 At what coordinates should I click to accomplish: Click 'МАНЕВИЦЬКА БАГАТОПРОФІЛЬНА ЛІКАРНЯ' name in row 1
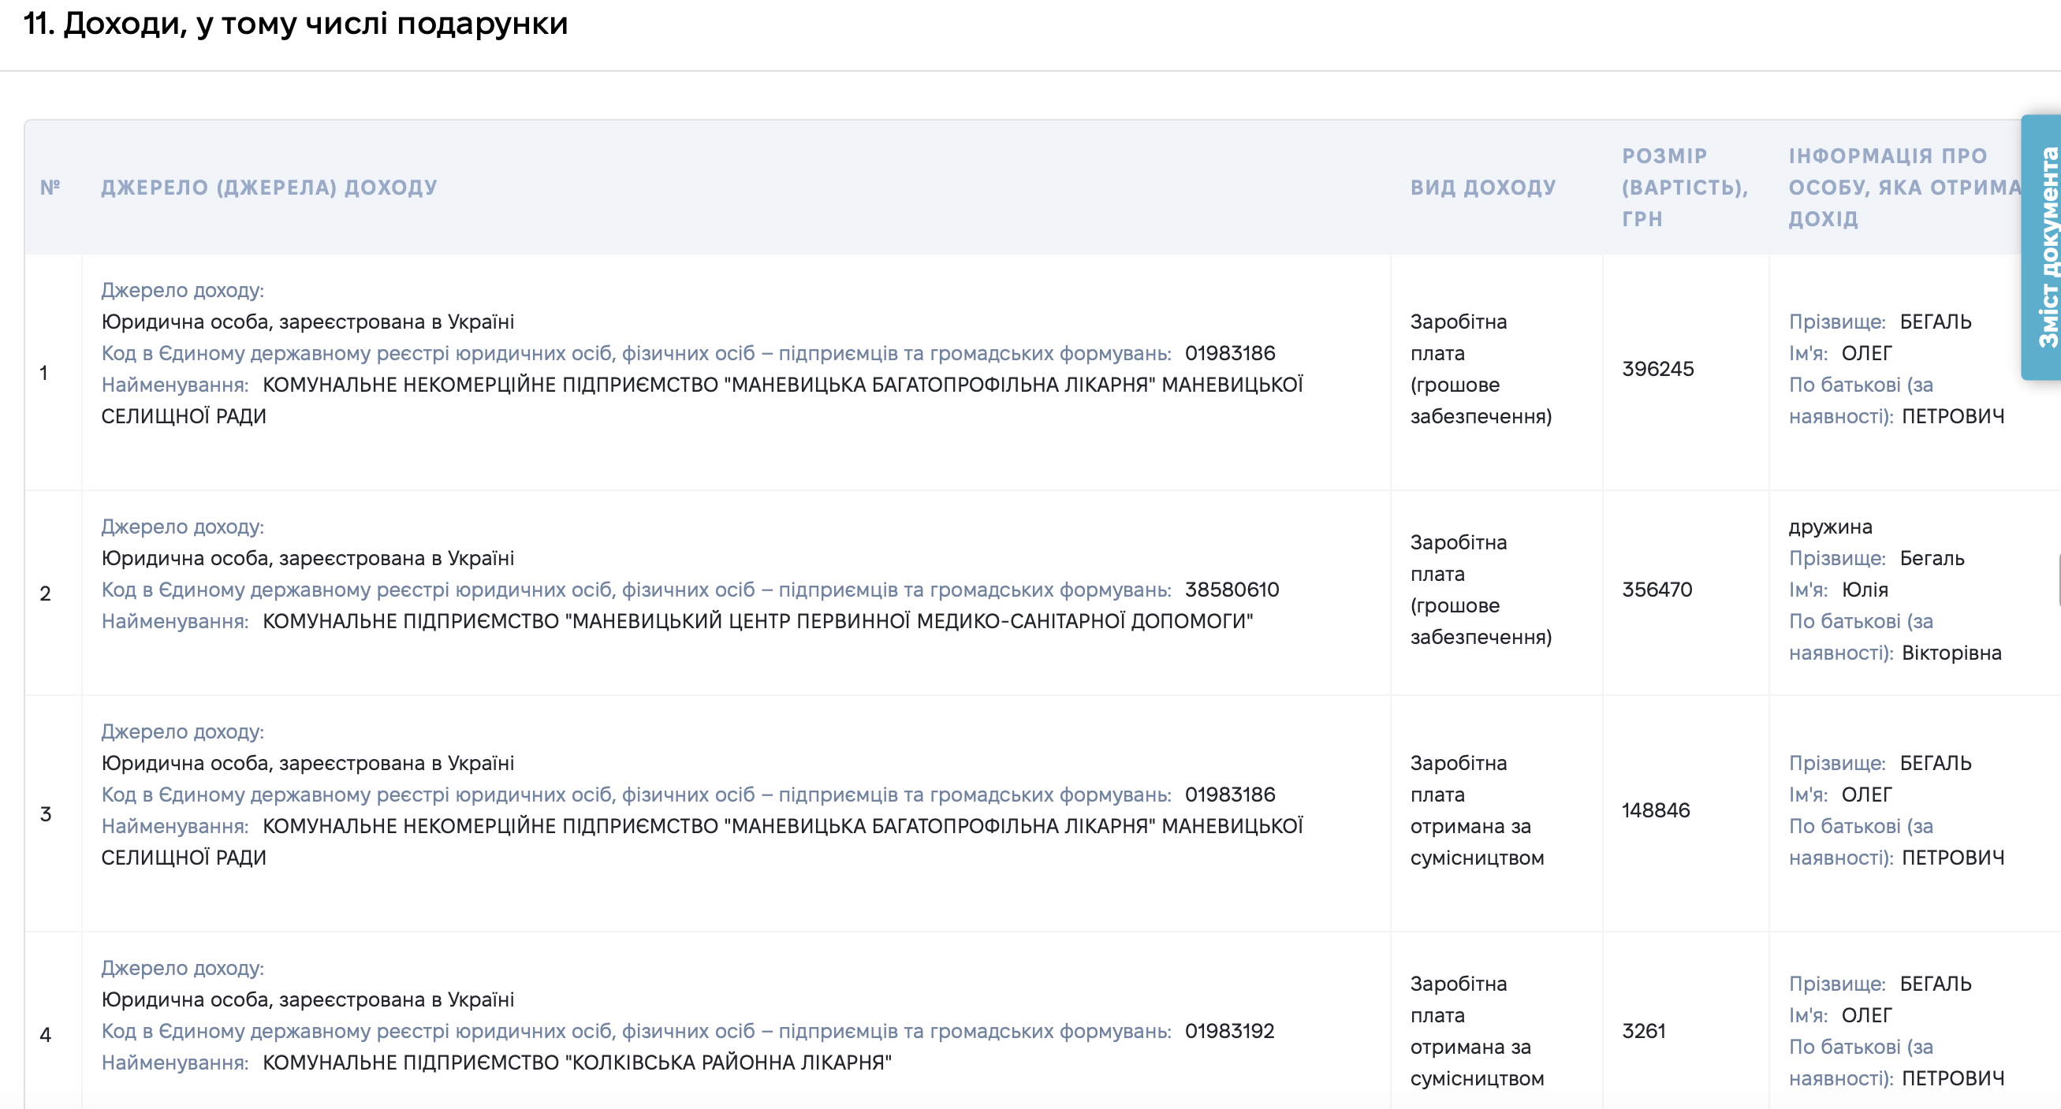tap(939, 385)
